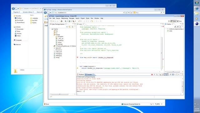Open the File menu in Eclipse
Viewport: 200px width, 113px height.
click(50, 19)
